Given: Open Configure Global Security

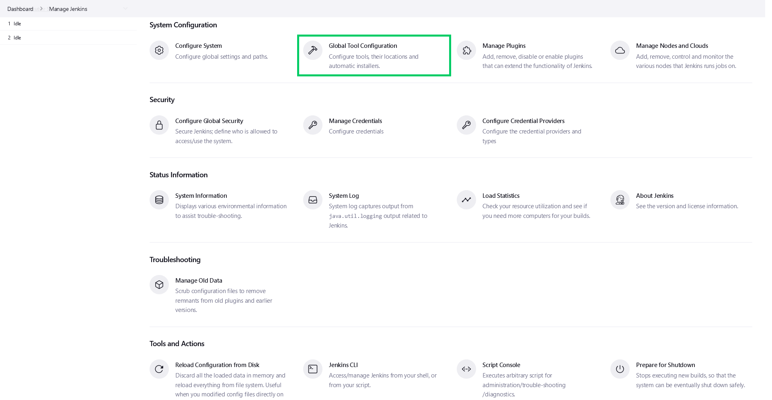Looking at the screenshot, I should pyautogui.click(x=209, y=121).
